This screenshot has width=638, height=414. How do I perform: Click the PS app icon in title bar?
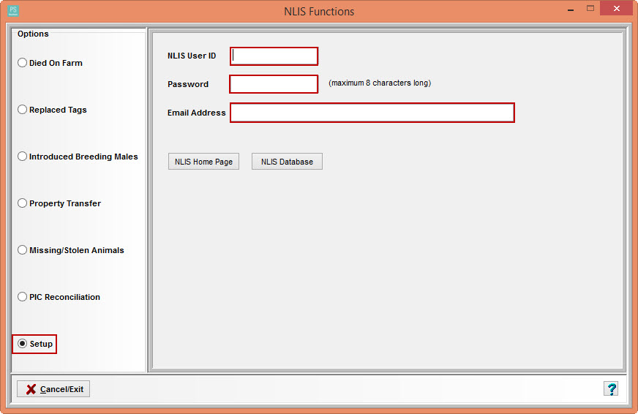[x=13, y=10]
